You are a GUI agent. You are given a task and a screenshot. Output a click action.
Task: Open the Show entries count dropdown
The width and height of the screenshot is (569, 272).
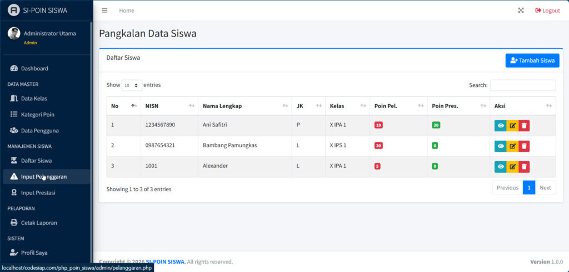coord(132,86)
